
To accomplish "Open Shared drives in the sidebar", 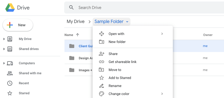I will coord(29,49).
